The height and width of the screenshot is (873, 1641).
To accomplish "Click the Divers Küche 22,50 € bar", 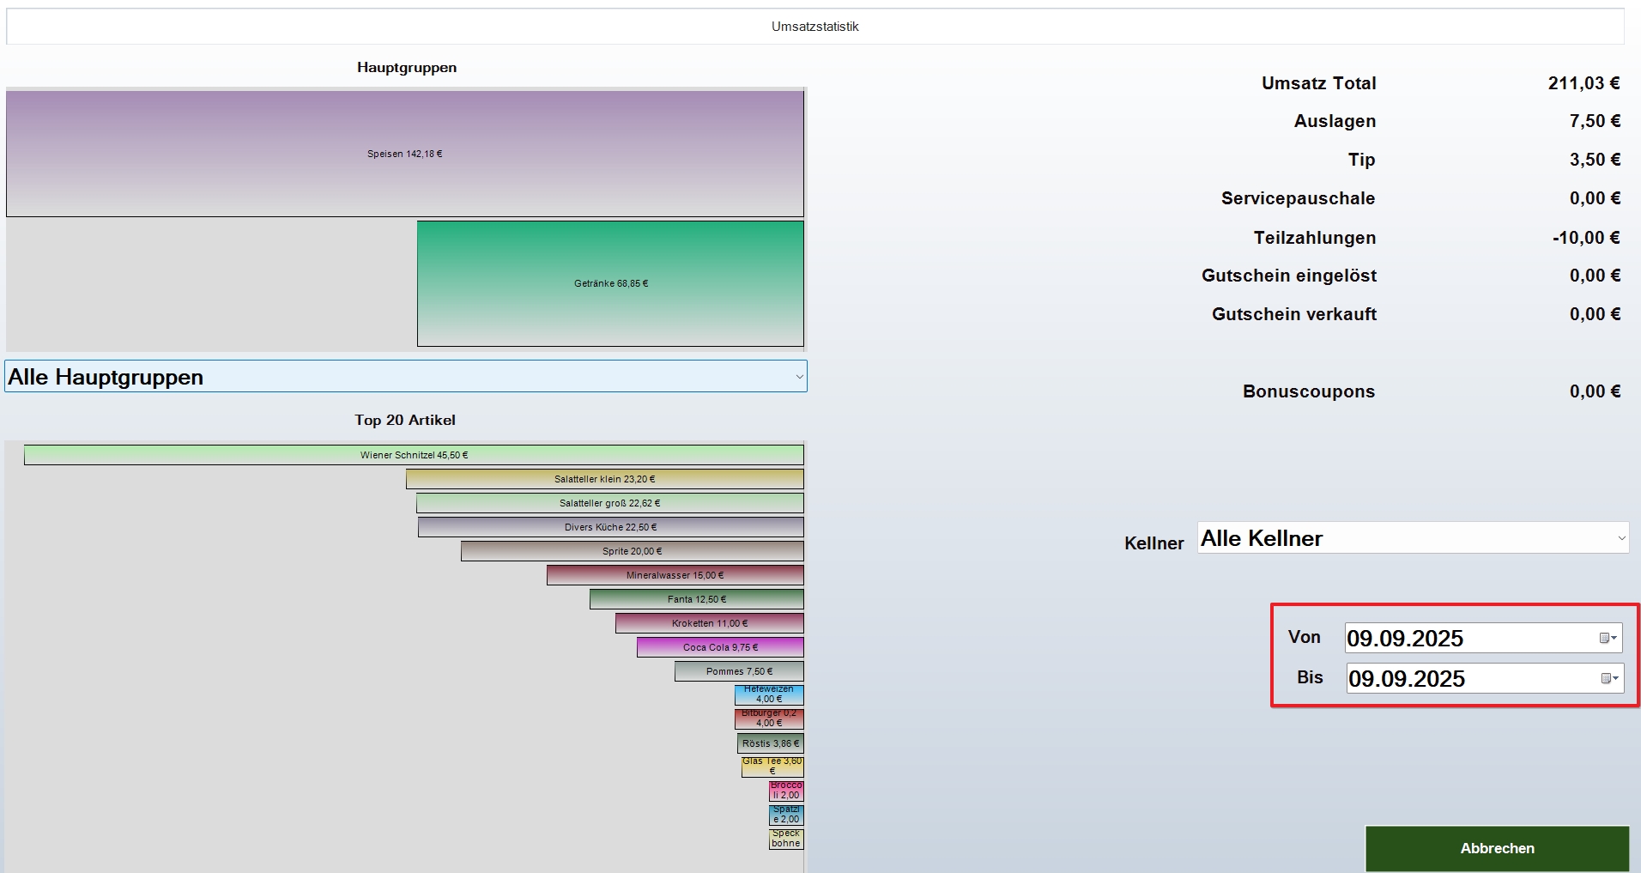I will (611, 527).
